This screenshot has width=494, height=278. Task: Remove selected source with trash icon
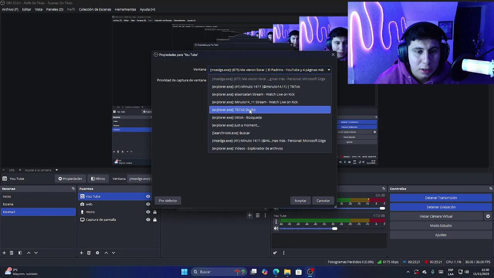[x=89, y=253]
